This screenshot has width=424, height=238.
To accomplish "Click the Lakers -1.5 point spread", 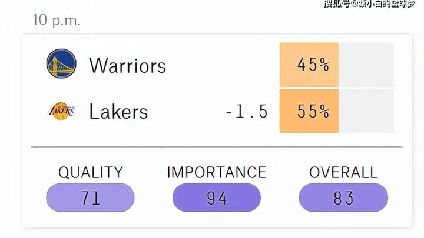I will tap(247, 112).
